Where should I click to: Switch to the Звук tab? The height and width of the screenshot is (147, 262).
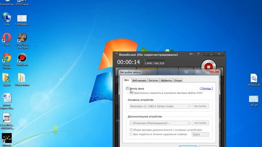click(126, 80)
